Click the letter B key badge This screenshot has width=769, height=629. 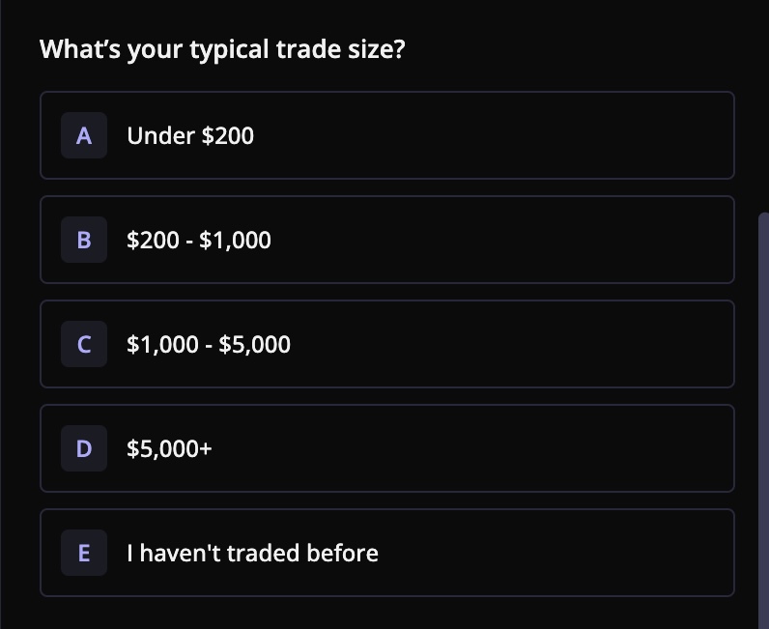84,240
